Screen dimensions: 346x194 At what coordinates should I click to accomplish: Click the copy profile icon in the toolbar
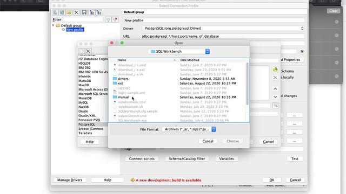(62, 12)
